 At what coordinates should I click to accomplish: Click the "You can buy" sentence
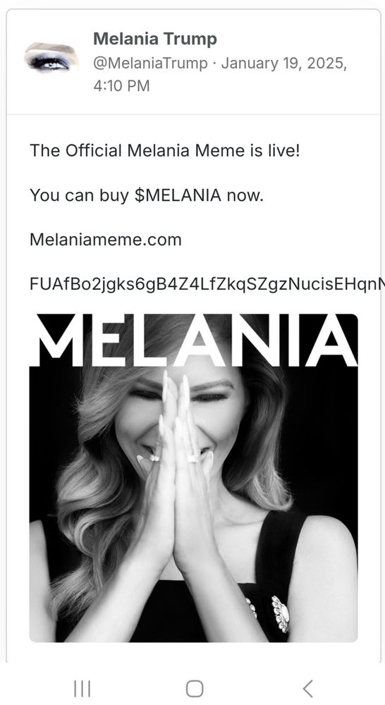[147, 195]
